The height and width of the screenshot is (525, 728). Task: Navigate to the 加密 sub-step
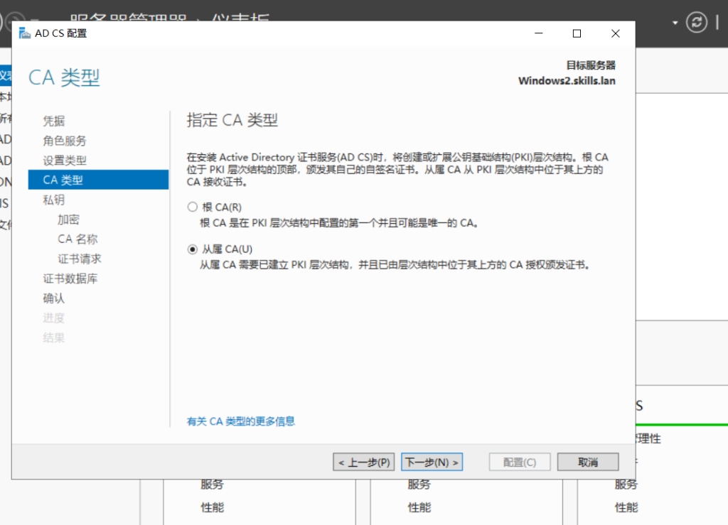[68, 220]
